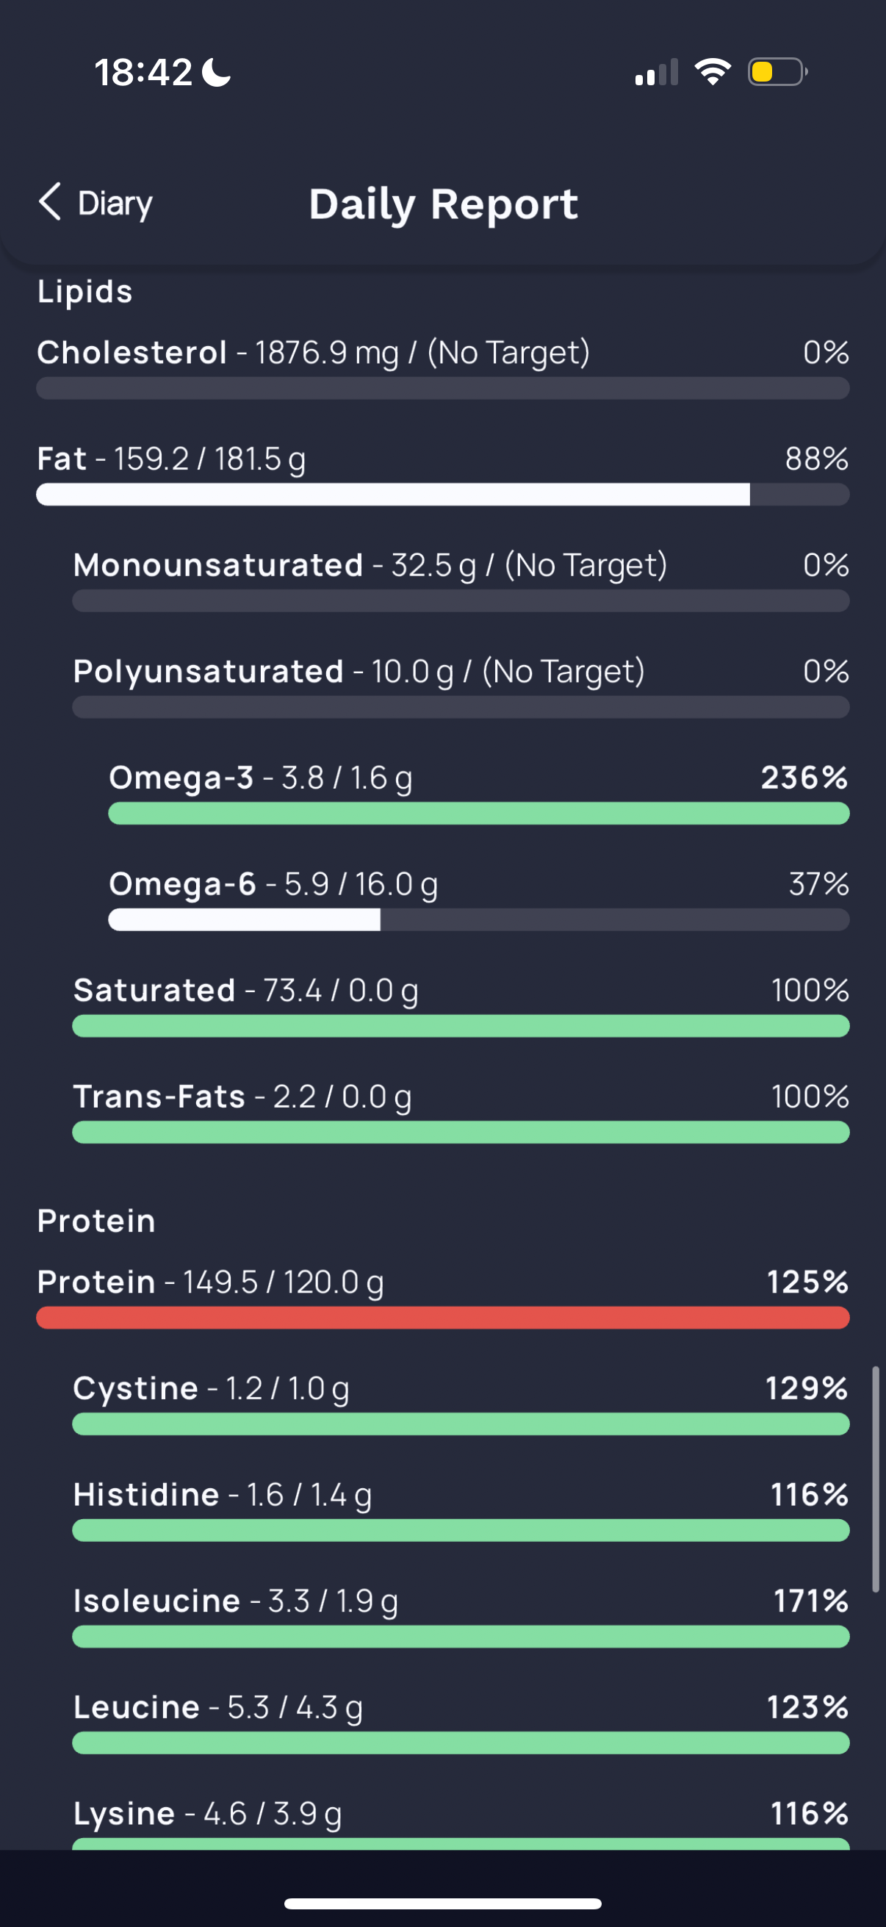Tap the home indicator bar
This screenshot has width=886, height=1927.
click(x=442, y=1903)
